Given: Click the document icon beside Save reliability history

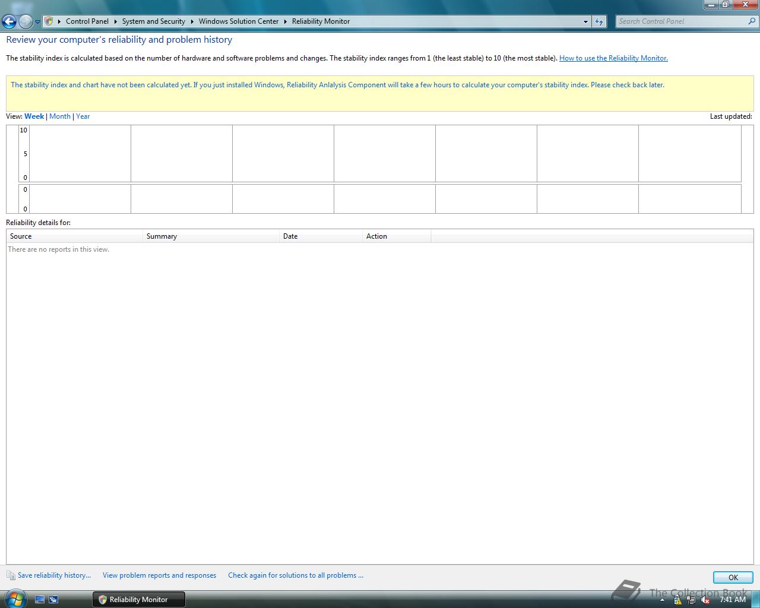Looking at the screenshot, I should [x=11, y=575].
